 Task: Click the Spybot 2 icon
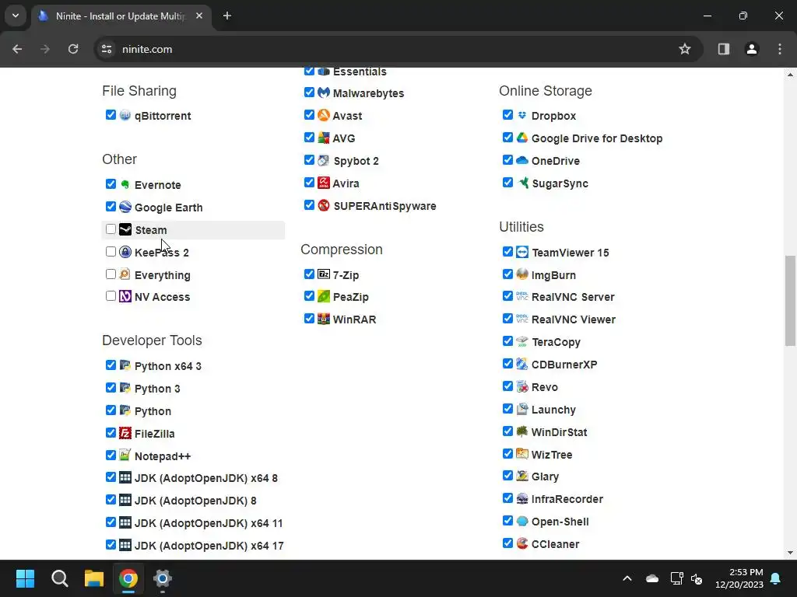point(324,160)
